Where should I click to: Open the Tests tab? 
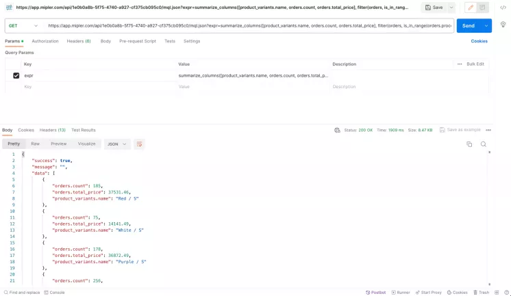(x=170, y=41)
